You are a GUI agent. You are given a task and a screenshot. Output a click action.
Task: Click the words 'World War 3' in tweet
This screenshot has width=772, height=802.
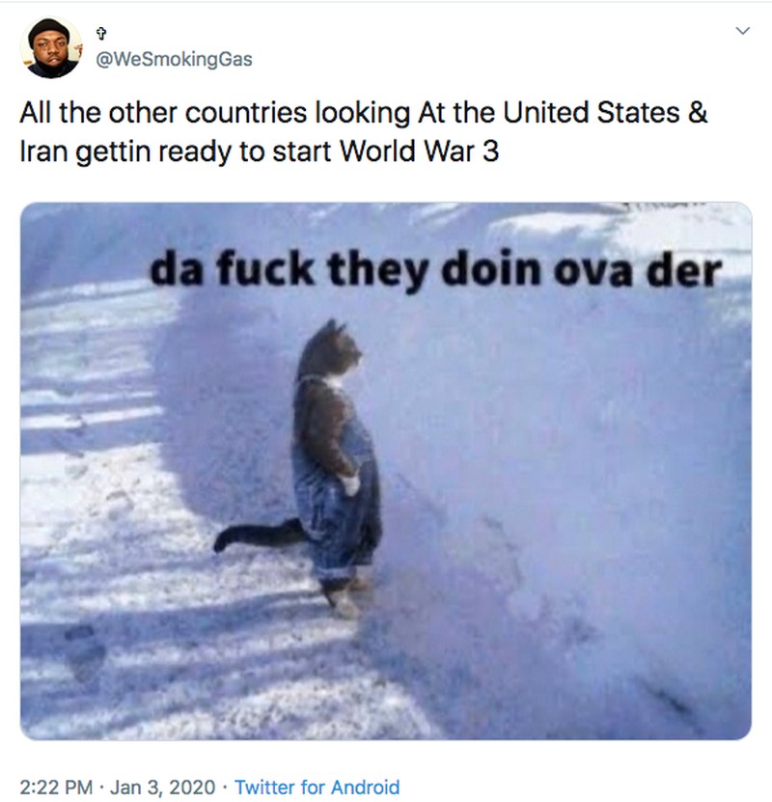pyautogui.click(x=419, y=152)
